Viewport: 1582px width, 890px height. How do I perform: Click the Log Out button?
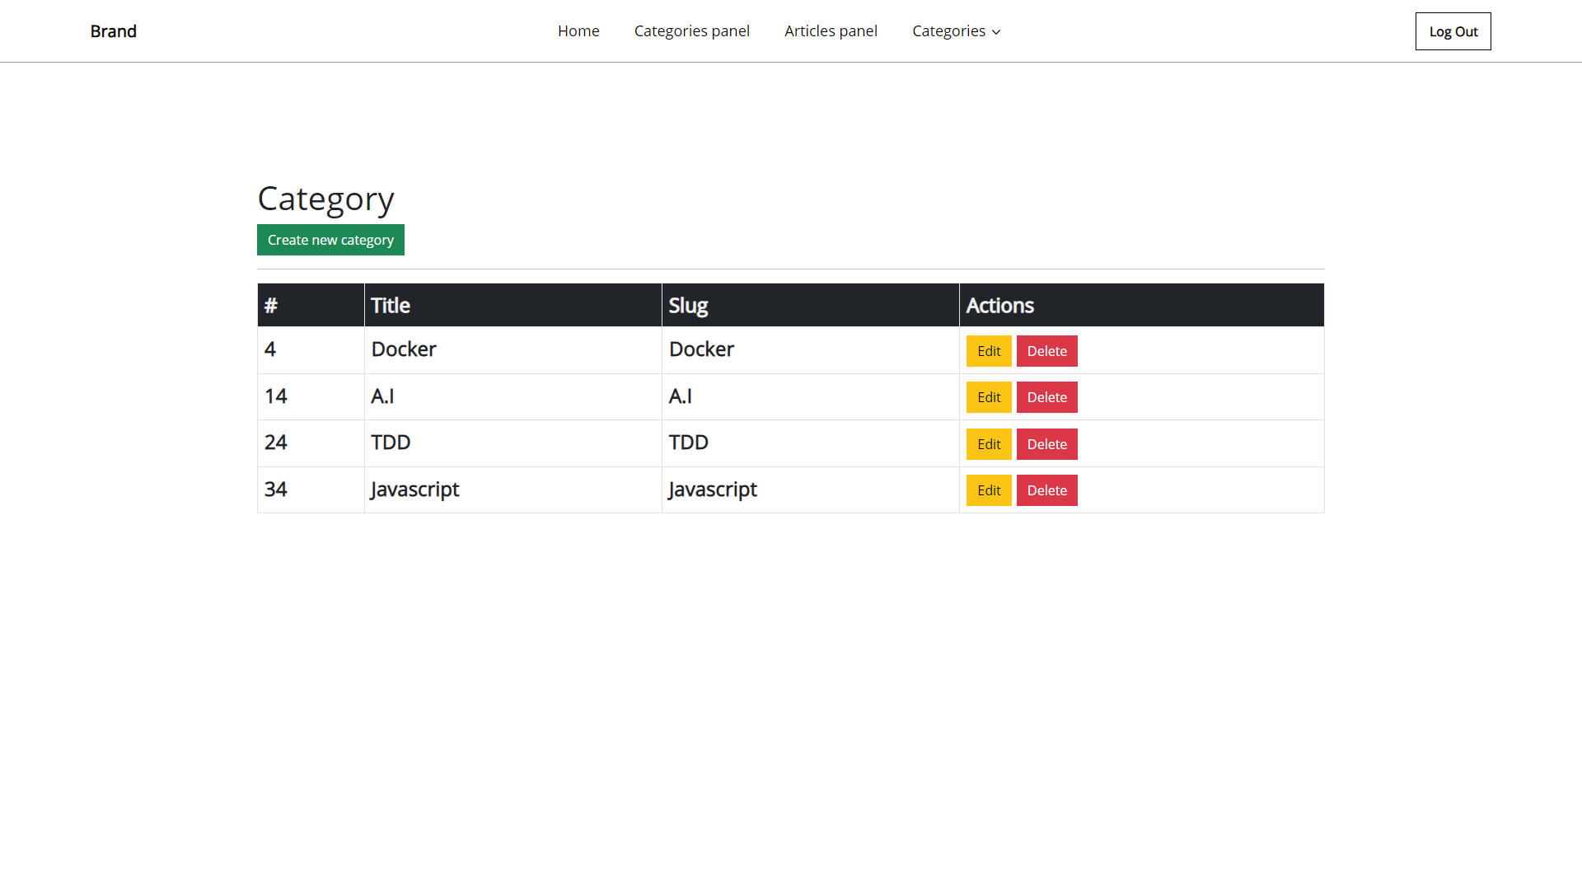[1453, 30]
